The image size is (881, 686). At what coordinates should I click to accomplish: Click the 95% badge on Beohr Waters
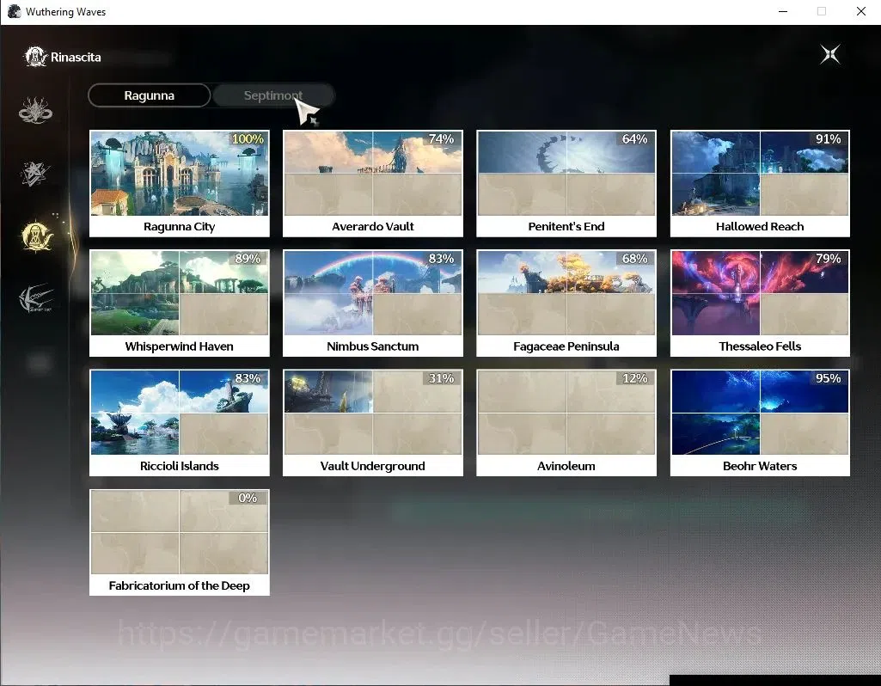click(829, 378)
